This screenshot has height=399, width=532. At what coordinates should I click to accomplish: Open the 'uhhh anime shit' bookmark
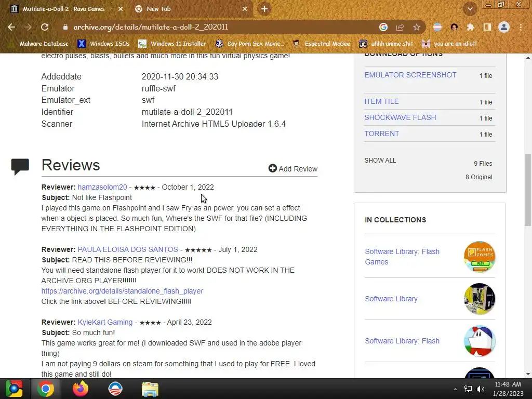point(386,44)
